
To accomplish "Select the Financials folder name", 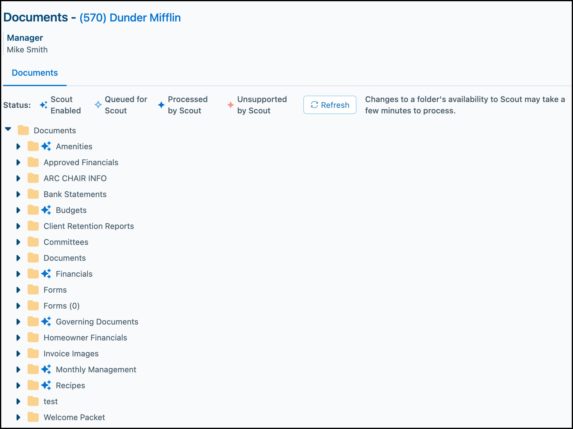I will click(74, 274).
